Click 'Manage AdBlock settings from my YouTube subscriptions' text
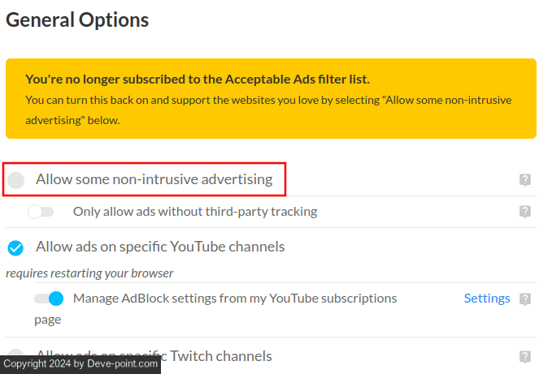The image size is (539, 374). click(235, 299)
